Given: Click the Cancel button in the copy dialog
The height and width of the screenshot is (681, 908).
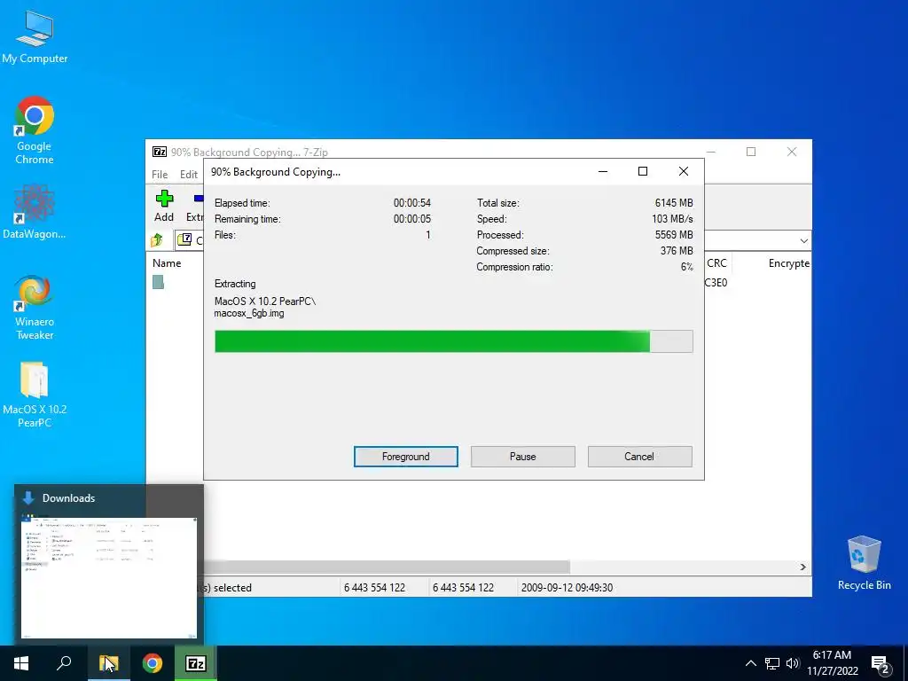Looking at the screenshot, I should [639, 457].
